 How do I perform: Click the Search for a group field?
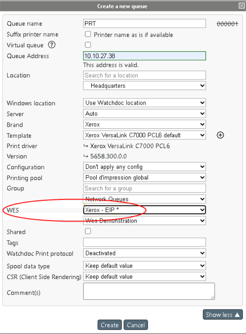point(144,188)
